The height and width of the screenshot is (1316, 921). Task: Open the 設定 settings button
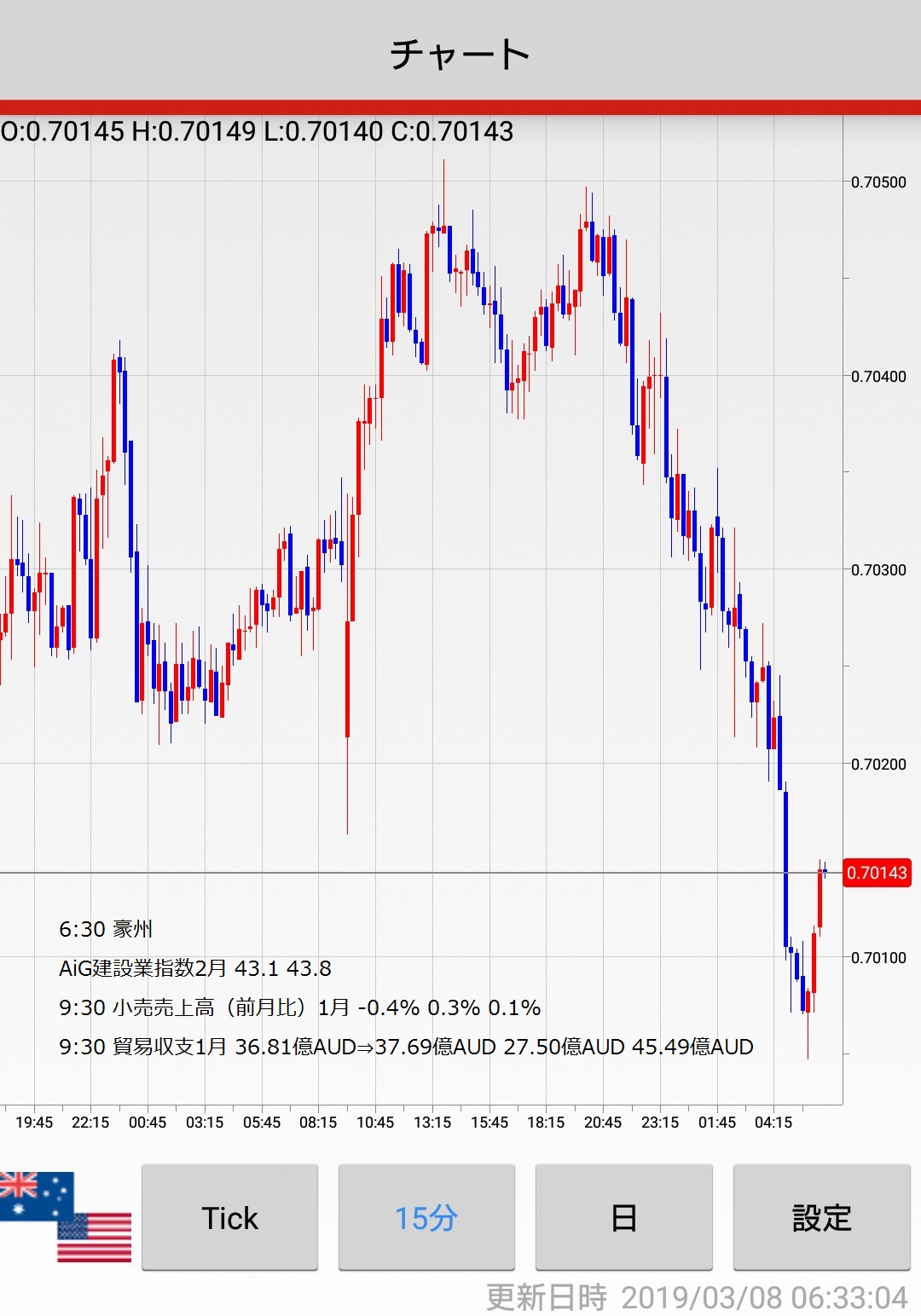(x=821, y=1217)
